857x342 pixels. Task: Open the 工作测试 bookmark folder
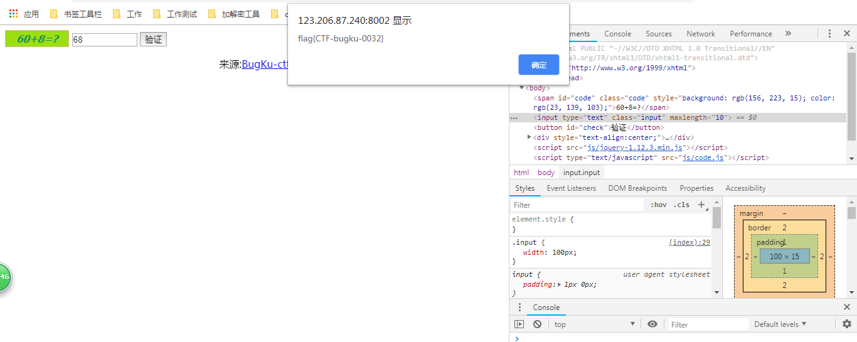pyautogui.click(x=175, y=14)
